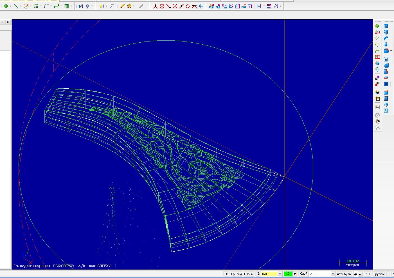Viewport: 394px width, 278px height.
Task: Toggle the exclamation mark status button
Action: (x=388, y=274)
